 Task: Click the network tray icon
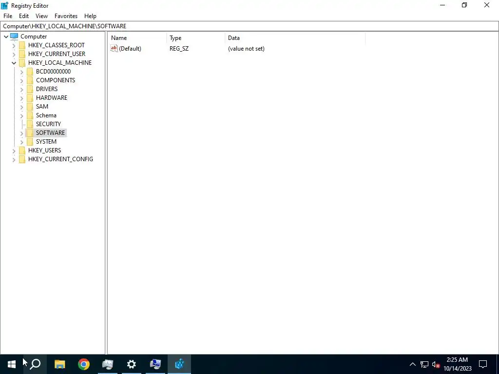[x=424, y=364]
